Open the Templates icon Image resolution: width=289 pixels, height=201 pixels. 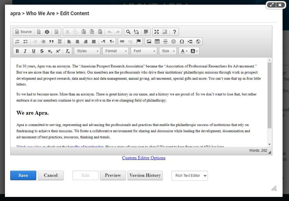pos(56,32)
